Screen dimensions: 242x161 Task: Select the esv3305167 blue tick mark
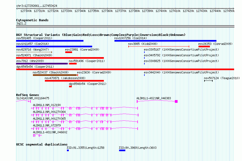[144, 52]
